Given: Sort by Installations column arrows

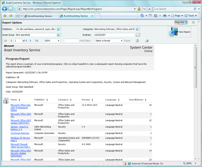Looking at the screenshot, I should pos(145,100).
